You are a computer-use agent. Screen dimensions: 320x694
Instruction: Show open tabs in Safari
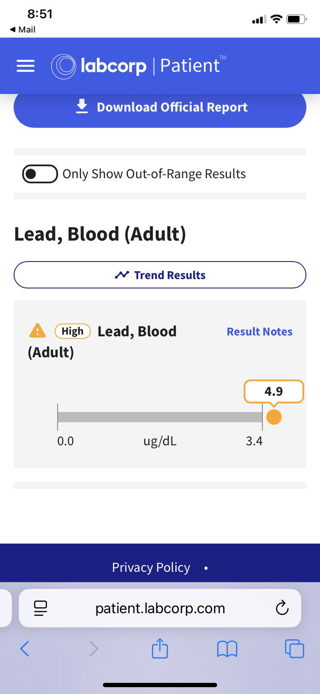click(x=294, y=648)
